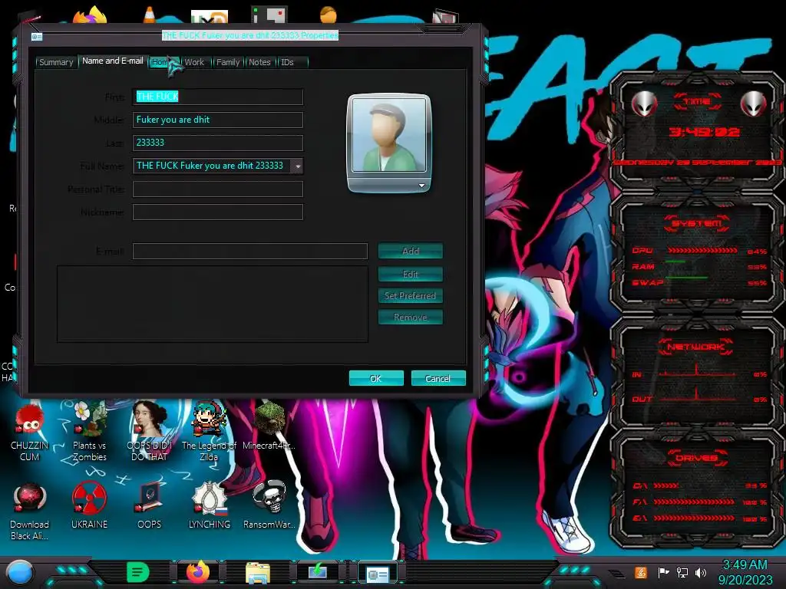Image resolution: width=786 pixels, height=589 pixels.
Task: Select The Legend of Zilda icon
Action: tap(209, 433)
